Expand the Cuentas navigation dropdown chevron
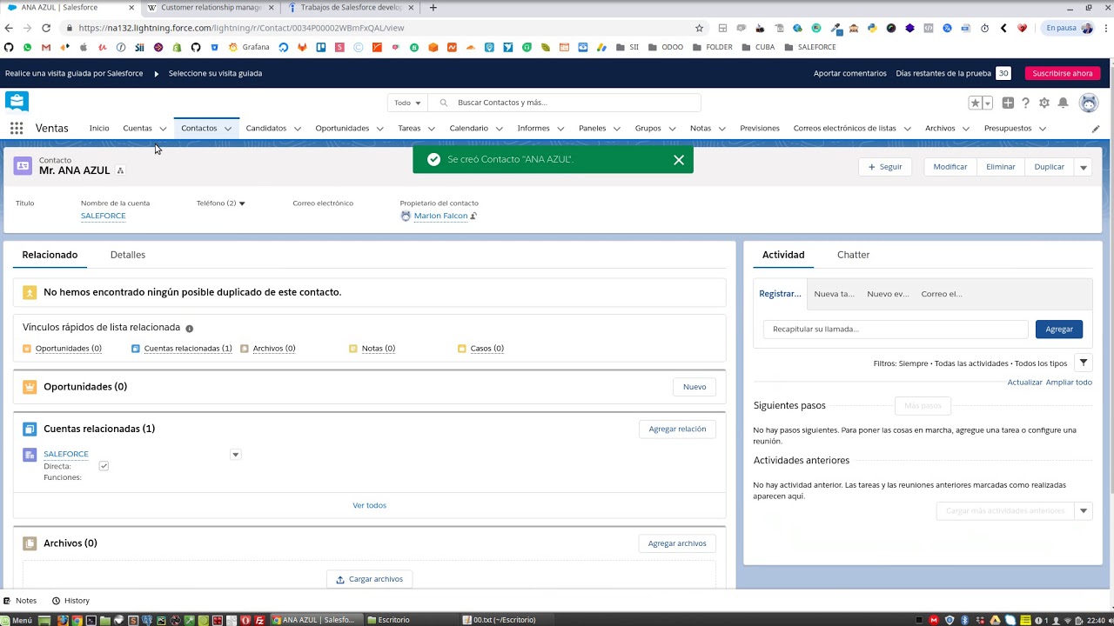1114x626 pixels. point(163,129)
